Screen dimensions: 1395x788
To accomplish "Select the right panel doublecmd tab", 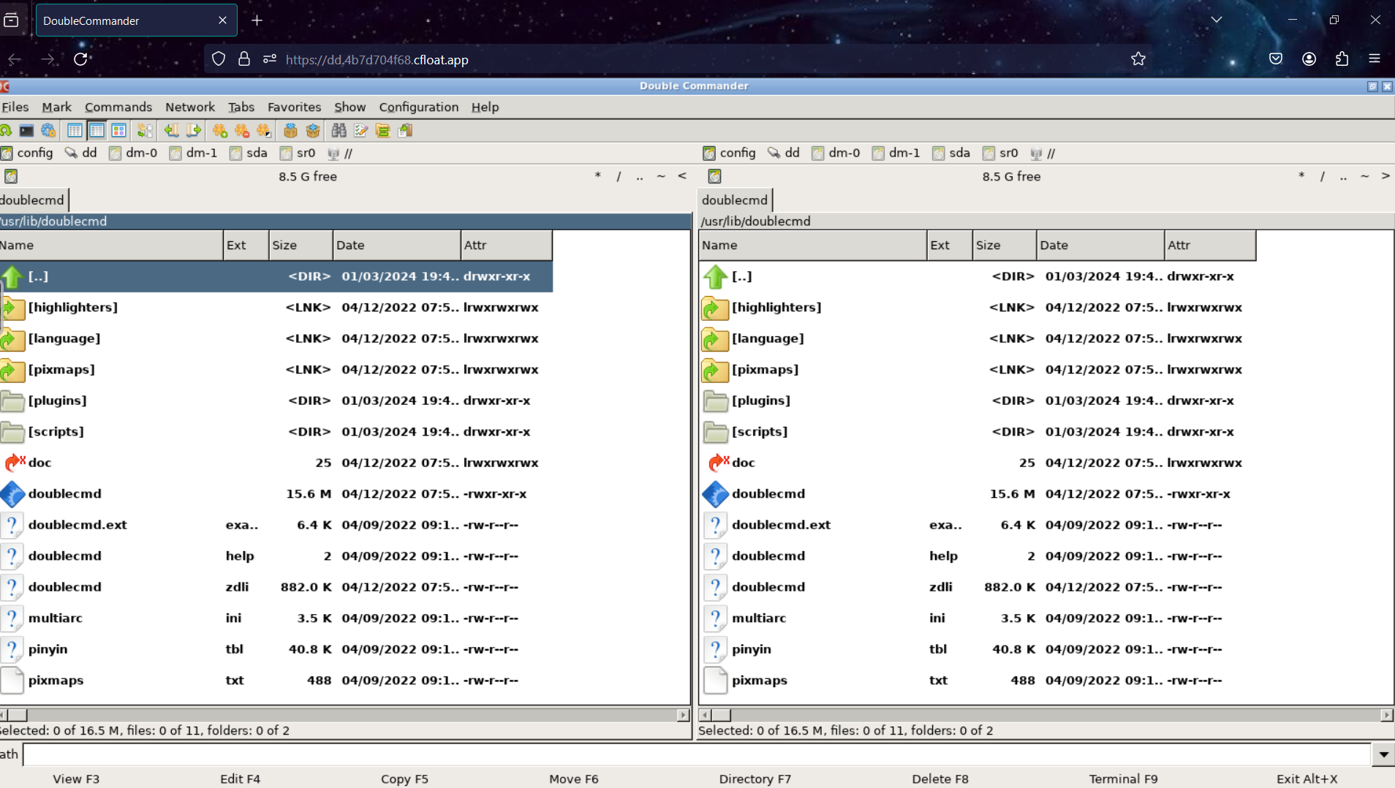I will point(735,200).
